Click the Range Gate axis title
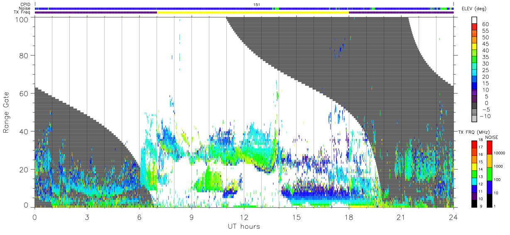510x235 pixels. pos(6,113)
